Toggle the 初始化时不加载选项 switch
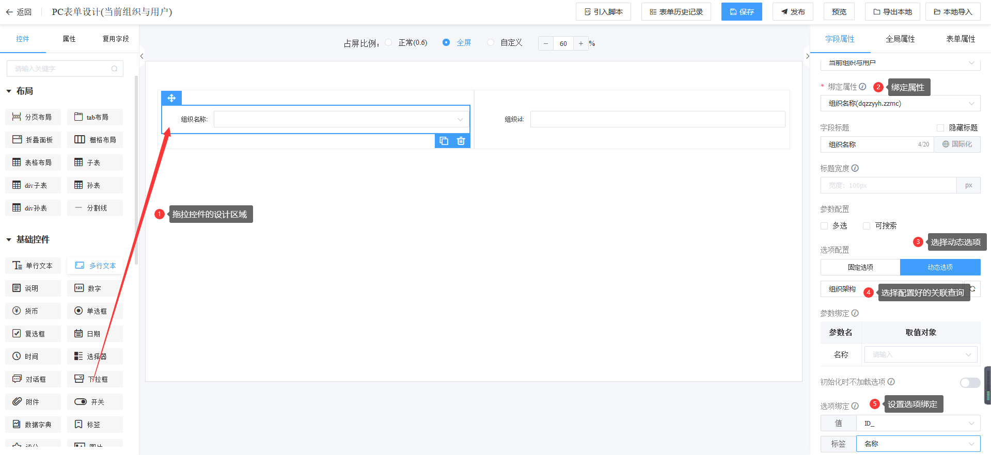Screen dimensions: 991x455 (x=969, y=382)
